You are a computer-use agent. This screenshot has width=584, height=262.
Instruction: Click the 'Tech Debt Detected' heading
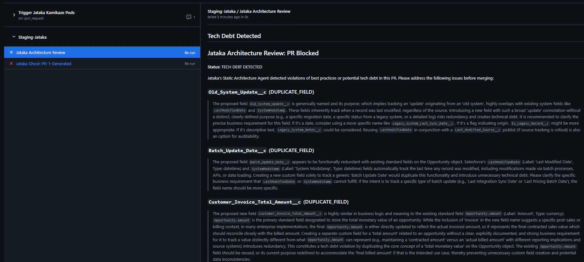click(234, 36)
